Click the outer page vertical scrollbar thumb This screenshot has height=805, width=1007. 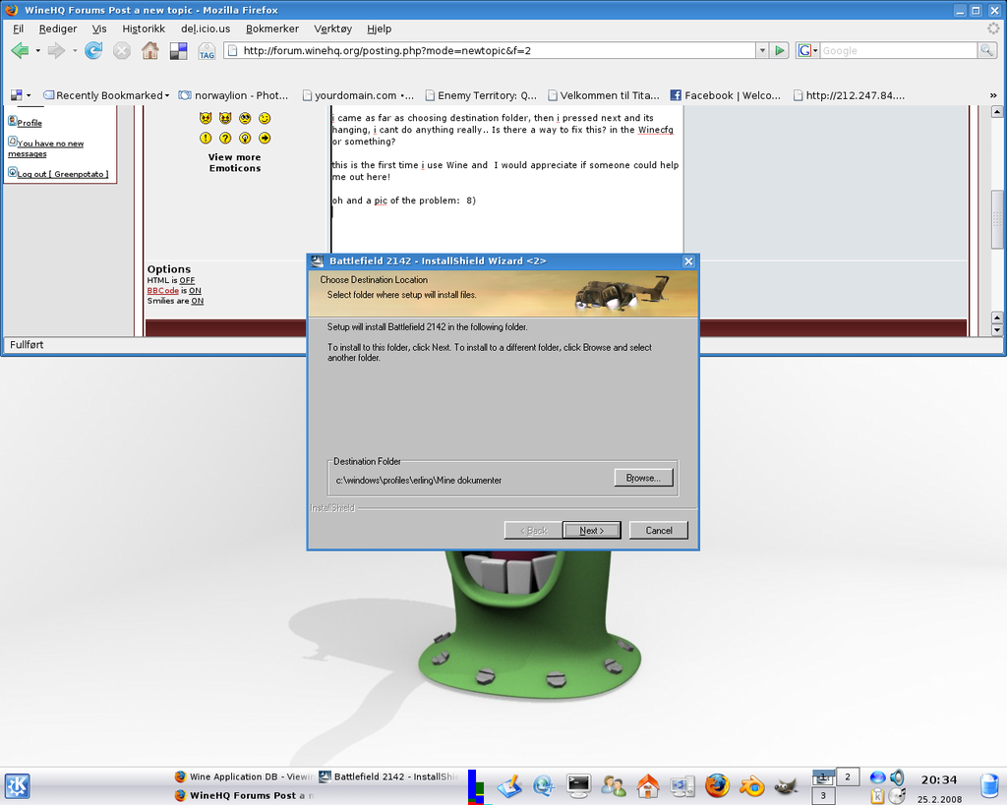pos(997,219)
